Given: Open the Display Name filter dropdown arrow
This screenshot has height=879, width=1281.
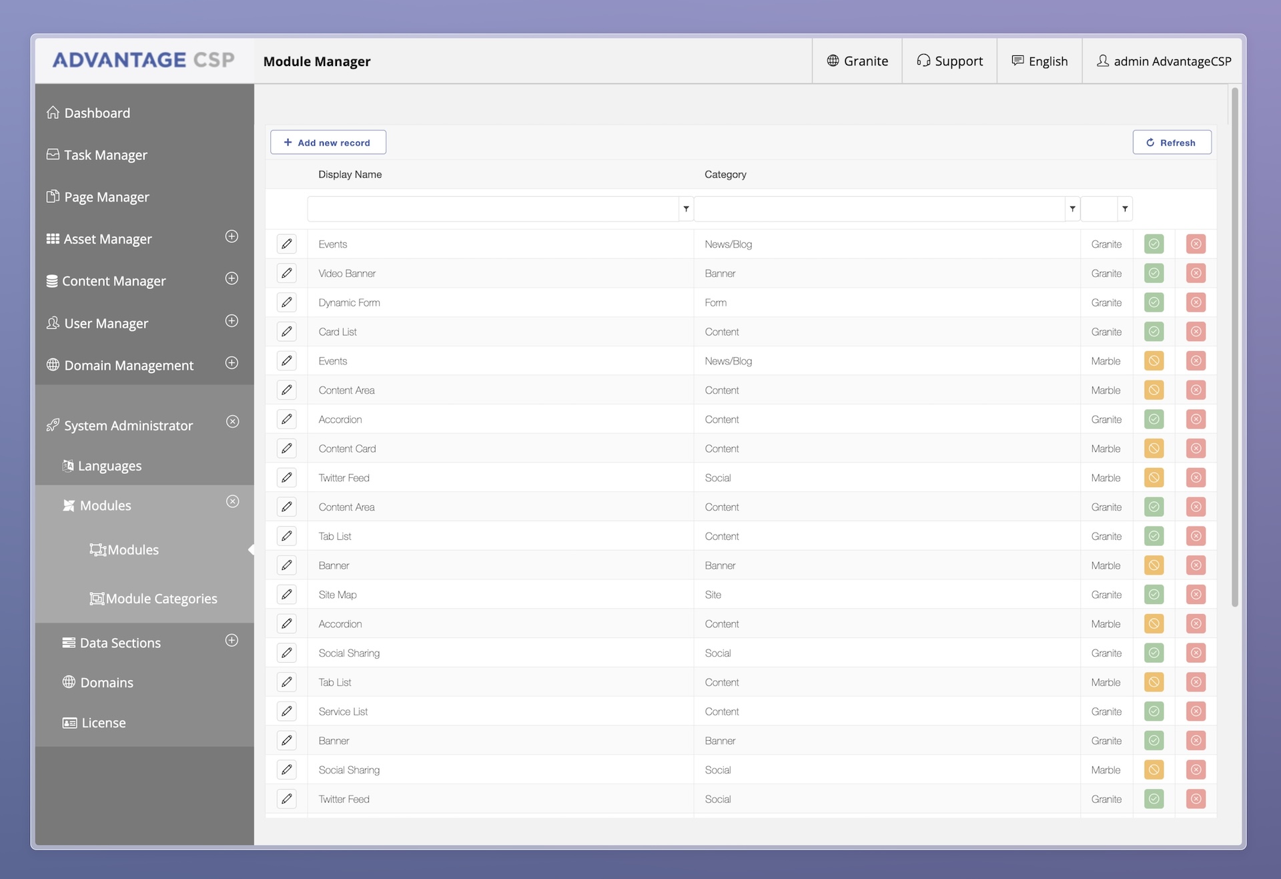Looking at the screenshot, I should click(x=686, y=209).
